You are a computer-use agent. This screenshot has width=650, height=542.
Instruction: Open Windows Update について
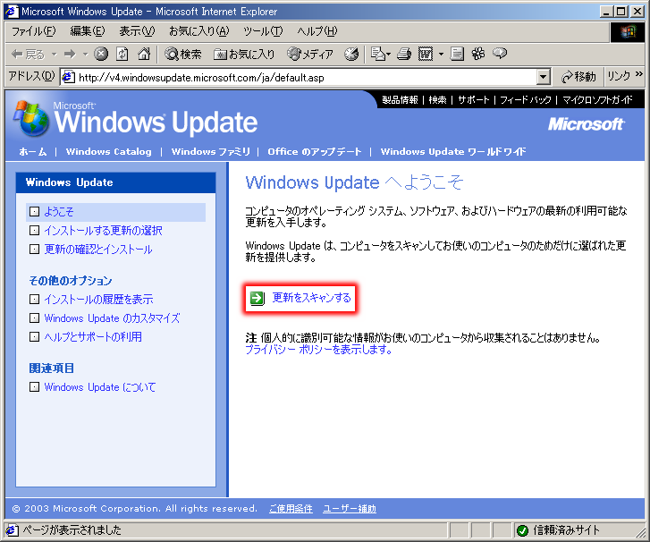pos(100,387)
